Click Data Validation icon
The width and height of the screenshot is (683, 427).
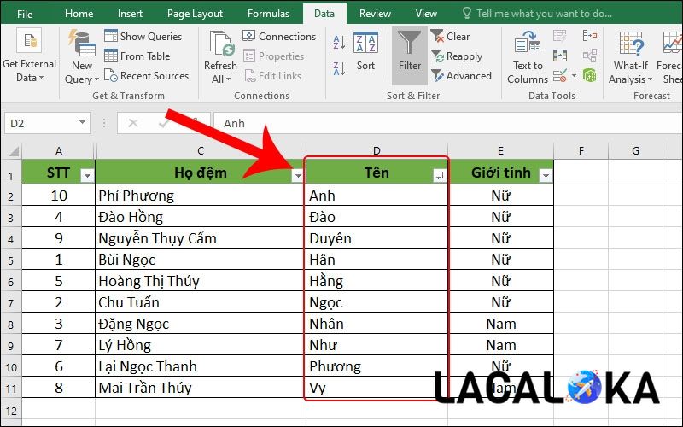560,76
